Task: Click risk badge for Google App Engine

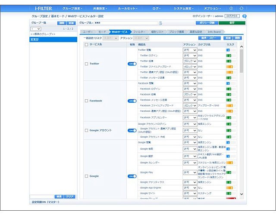Action: click(229, 188)
